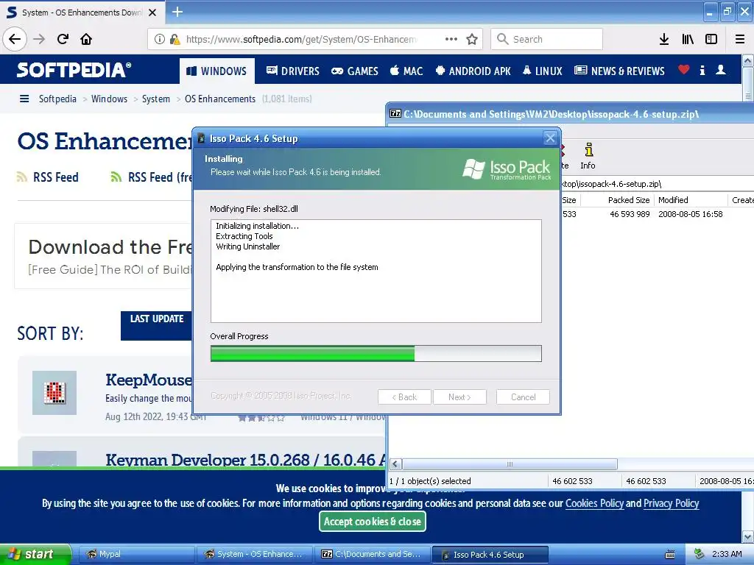Select the 46 593 989 packed size cell

pos(630,214)
